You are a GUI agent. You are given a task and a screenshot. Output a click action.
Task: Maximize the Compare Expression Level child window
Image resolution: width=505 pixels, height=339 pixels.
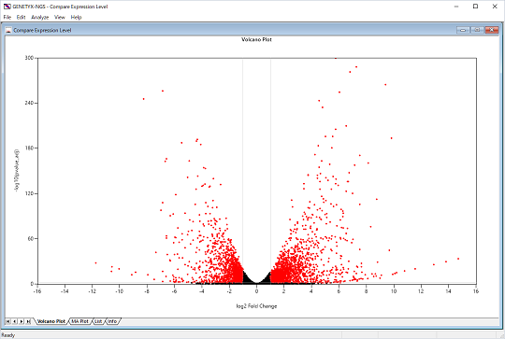(x=477, y=30)
